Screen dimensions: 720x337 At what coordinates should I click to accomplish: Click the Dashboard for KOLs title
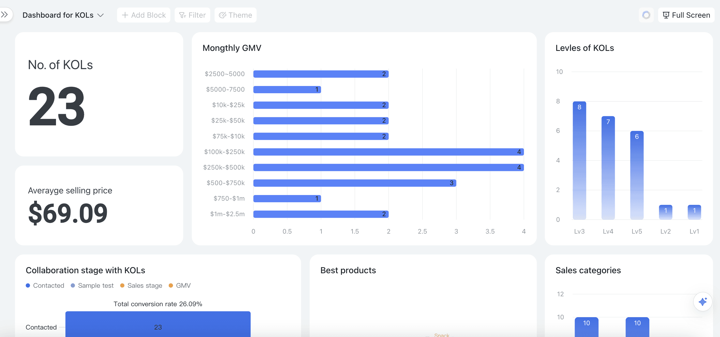pyautogui.click(x=58, y=15)
